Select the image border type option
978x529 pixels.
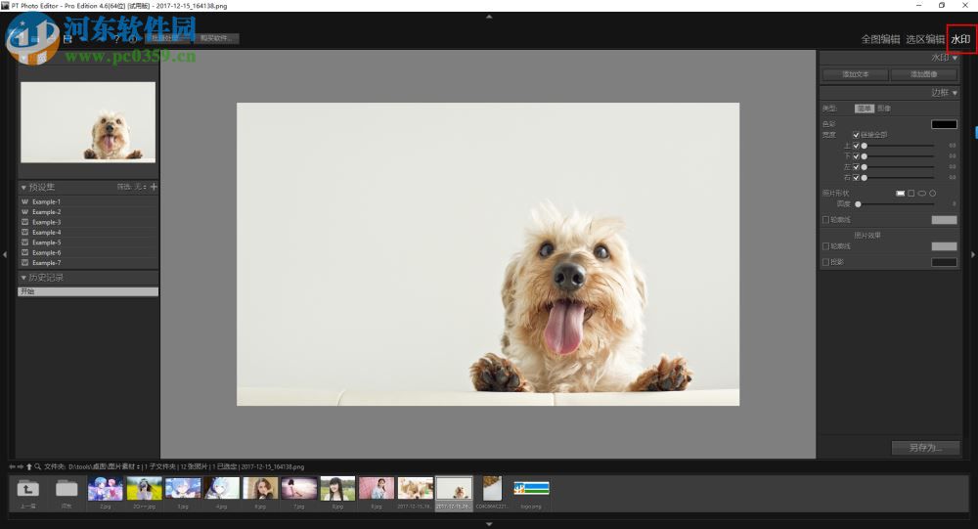884,109
